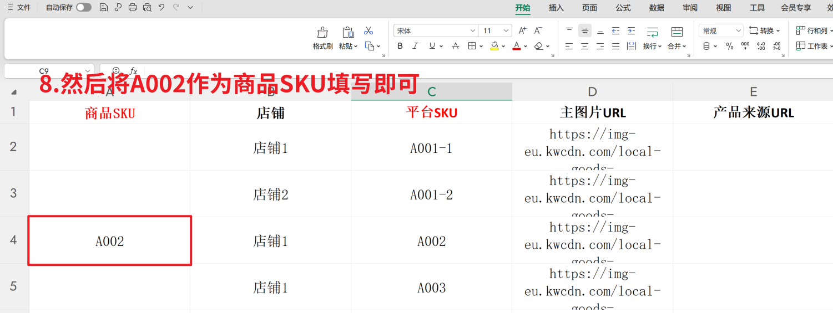The width and height of the screenshot is (833, 313).
Task: Click the increase font size icon
Action: (x=522, y=30)
